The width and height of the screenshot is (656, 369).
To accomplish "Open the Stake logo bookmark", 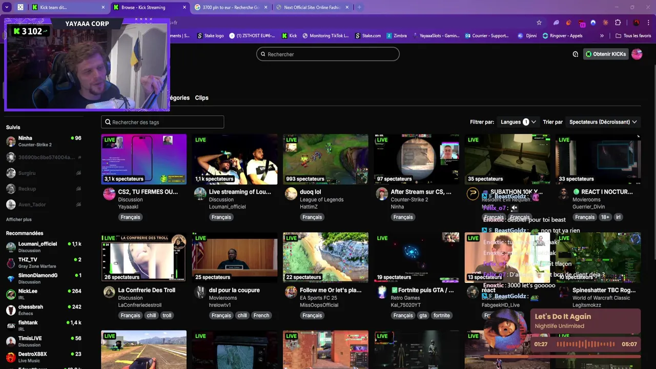I will click(211, 36).
